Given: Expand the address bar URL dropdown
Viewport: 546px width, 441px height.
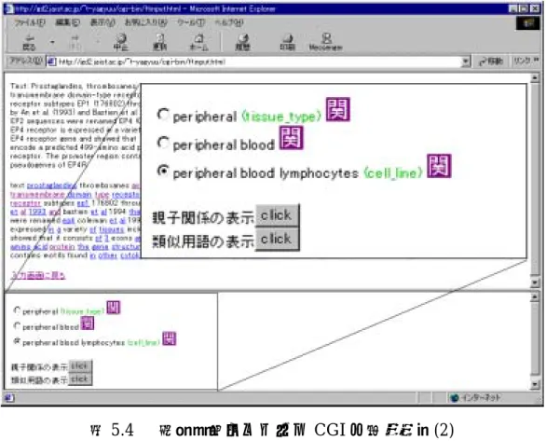Looking at the screenshot, I should (x=466, y=62).
